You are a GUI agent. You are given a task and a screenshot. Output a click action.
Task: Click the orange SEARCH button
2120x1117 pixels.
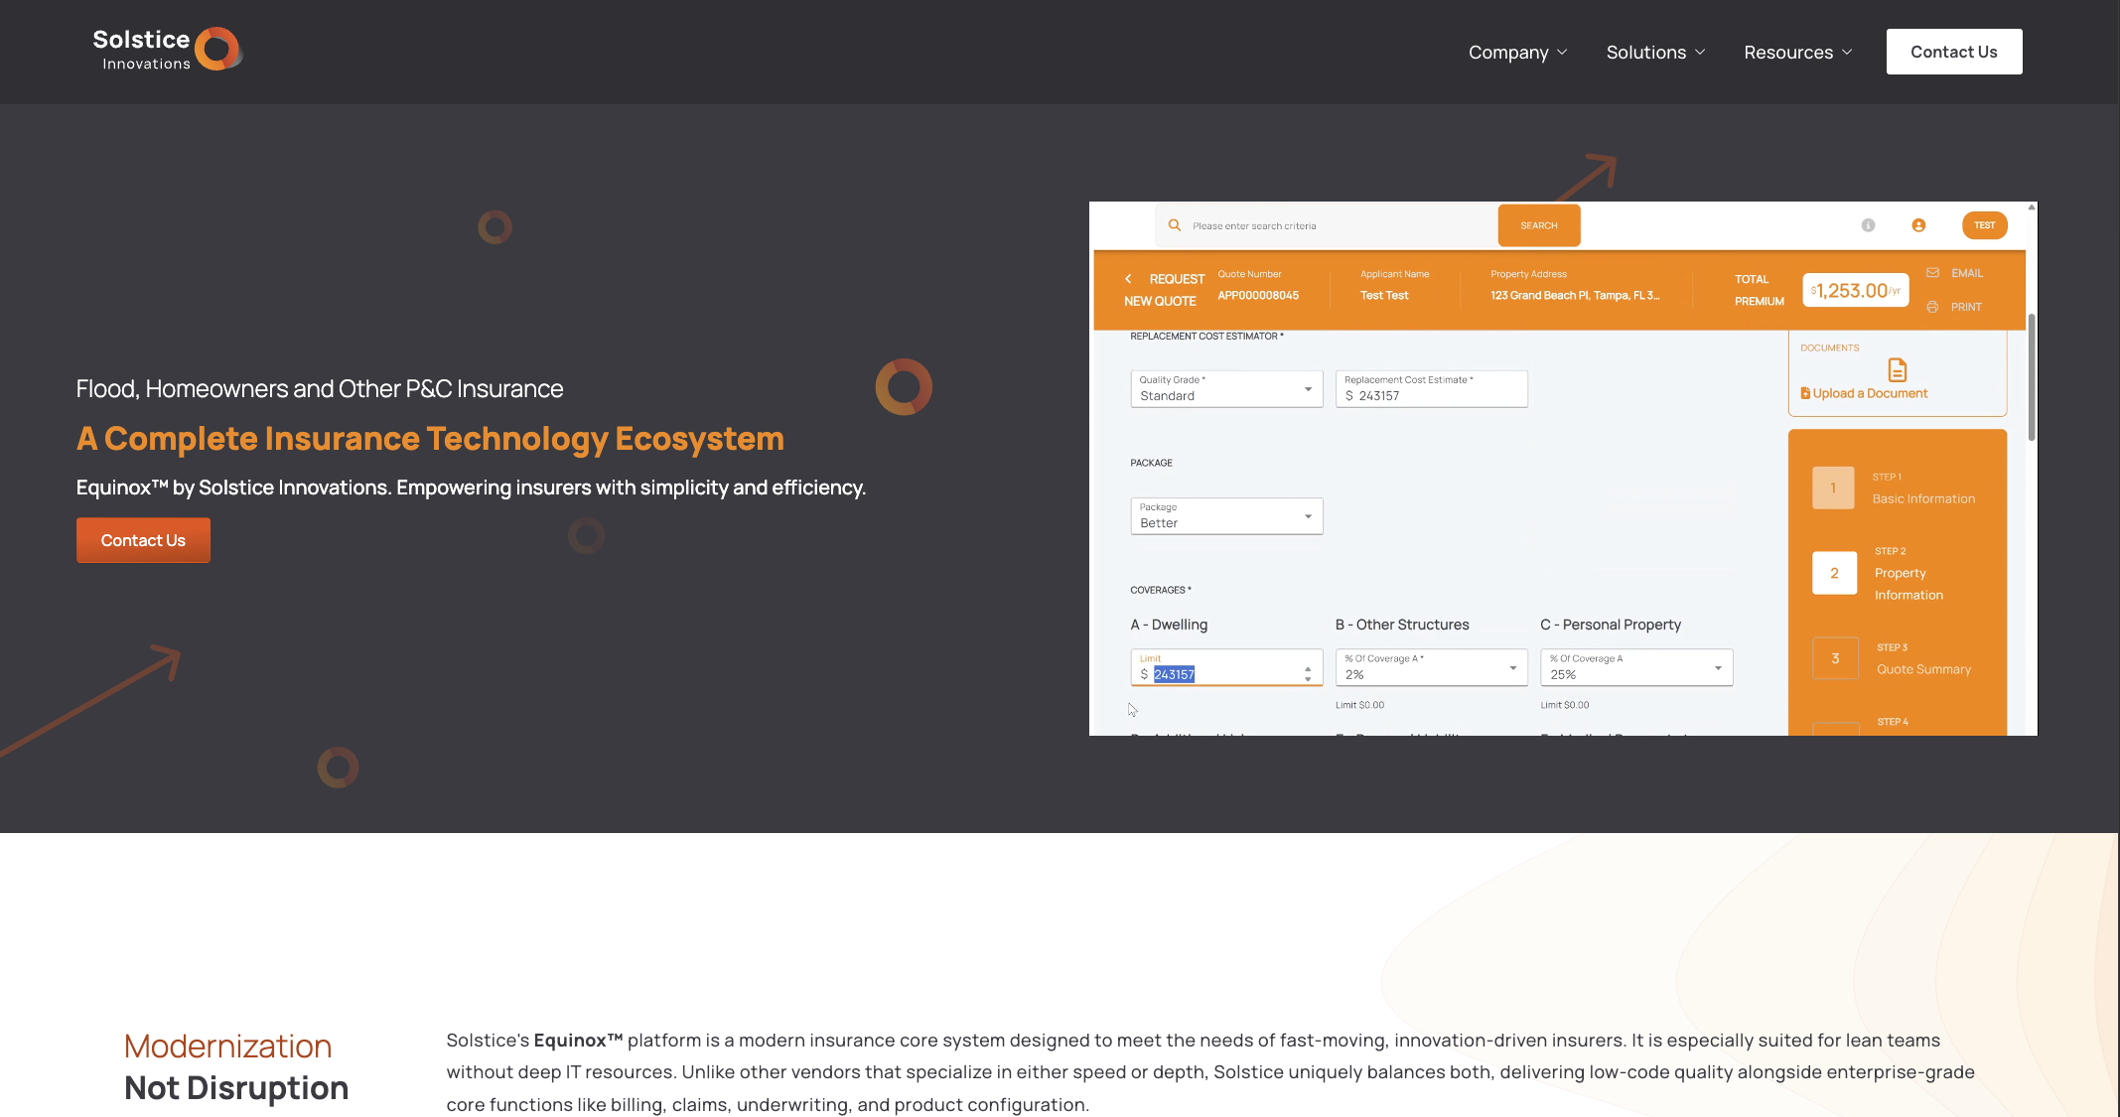point(1538,225)
